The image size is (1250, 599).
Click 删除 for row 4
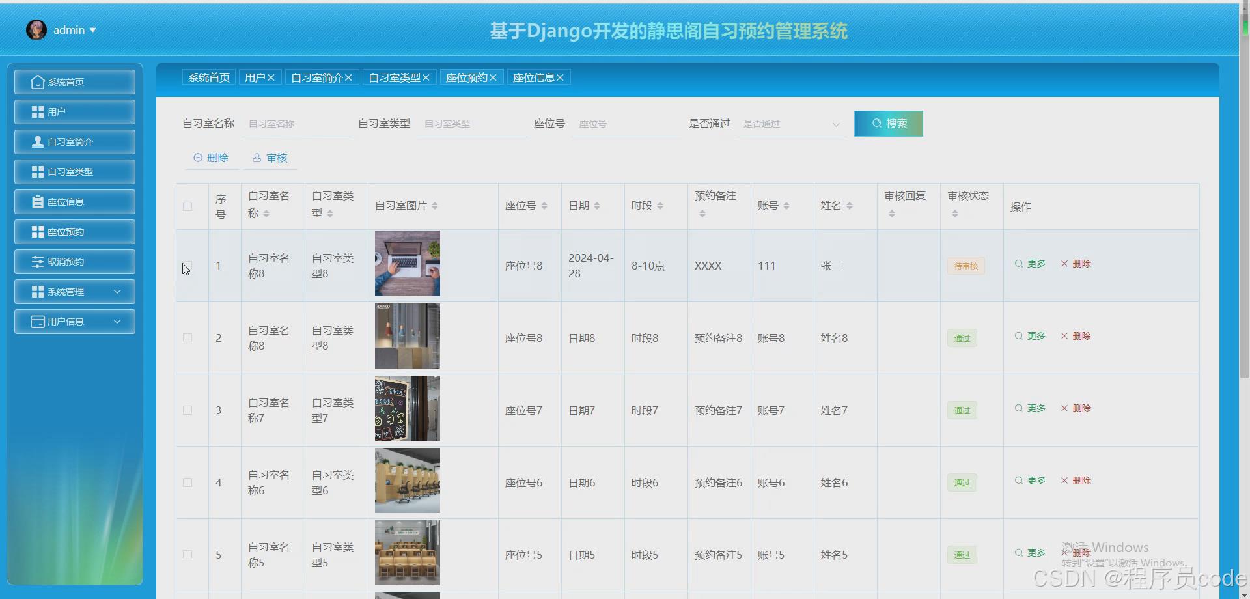point(1076,481)
